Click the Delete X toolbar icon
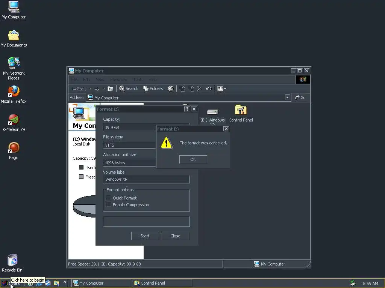Viewport: 385px width, 288px height. click(200, 88)
